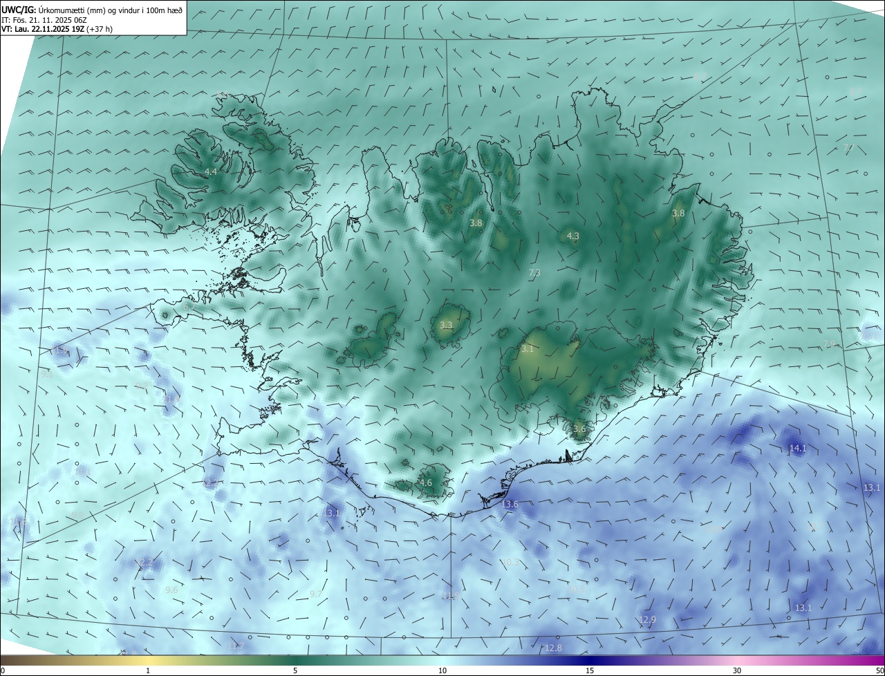Screen dimensions: 885x676
Task: Click the 9.6 value over the sea
Action: (172, 590)
